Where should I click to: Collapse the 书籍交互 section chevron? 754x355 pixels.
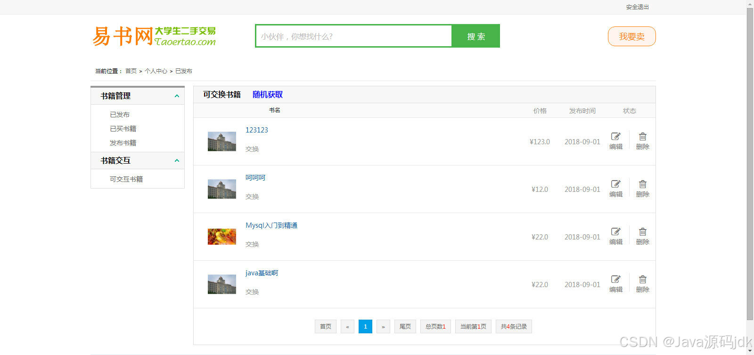[177, 160]
